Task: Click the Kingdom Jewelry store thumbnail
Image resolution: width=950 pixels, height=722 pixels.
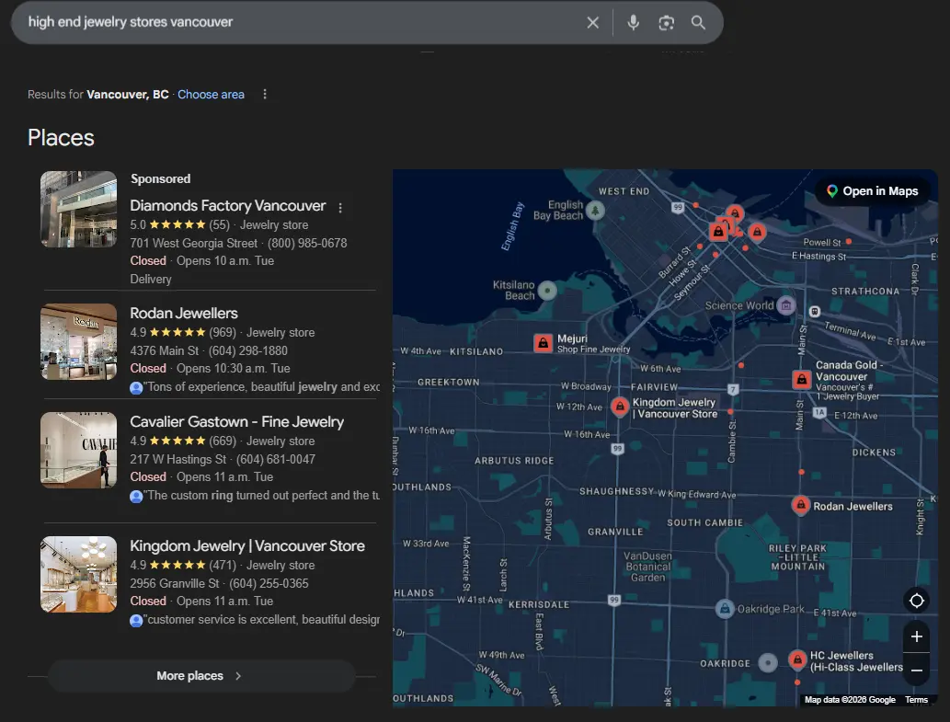Action: (78, 575)
